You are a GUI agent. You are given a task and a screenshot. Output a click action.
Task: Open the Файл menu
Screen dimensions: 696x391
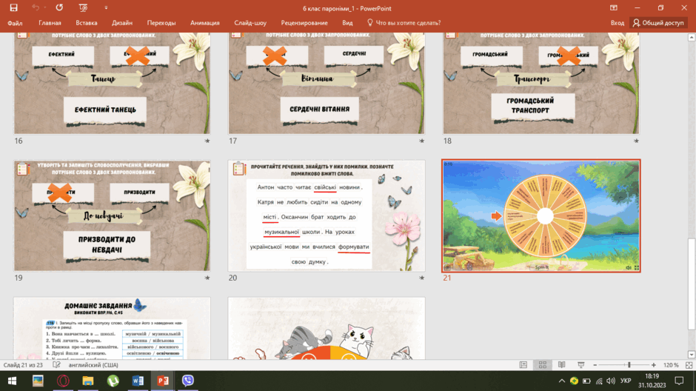click(x=15, y=23)
